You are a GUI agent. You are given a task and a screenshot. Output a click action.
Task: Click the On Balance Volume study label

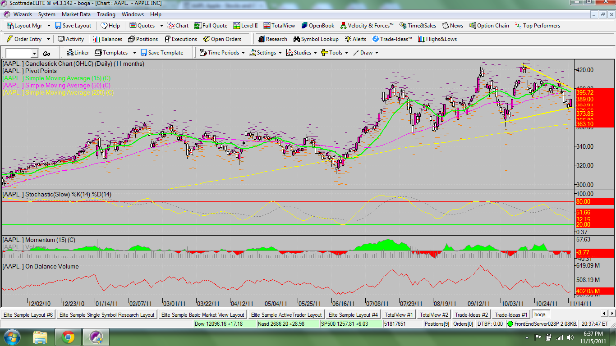(41, 267)
